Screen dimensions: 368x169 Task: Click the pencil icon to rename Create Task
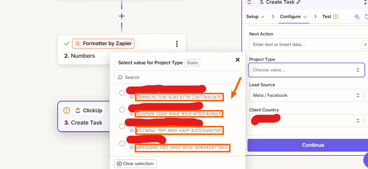298,2
